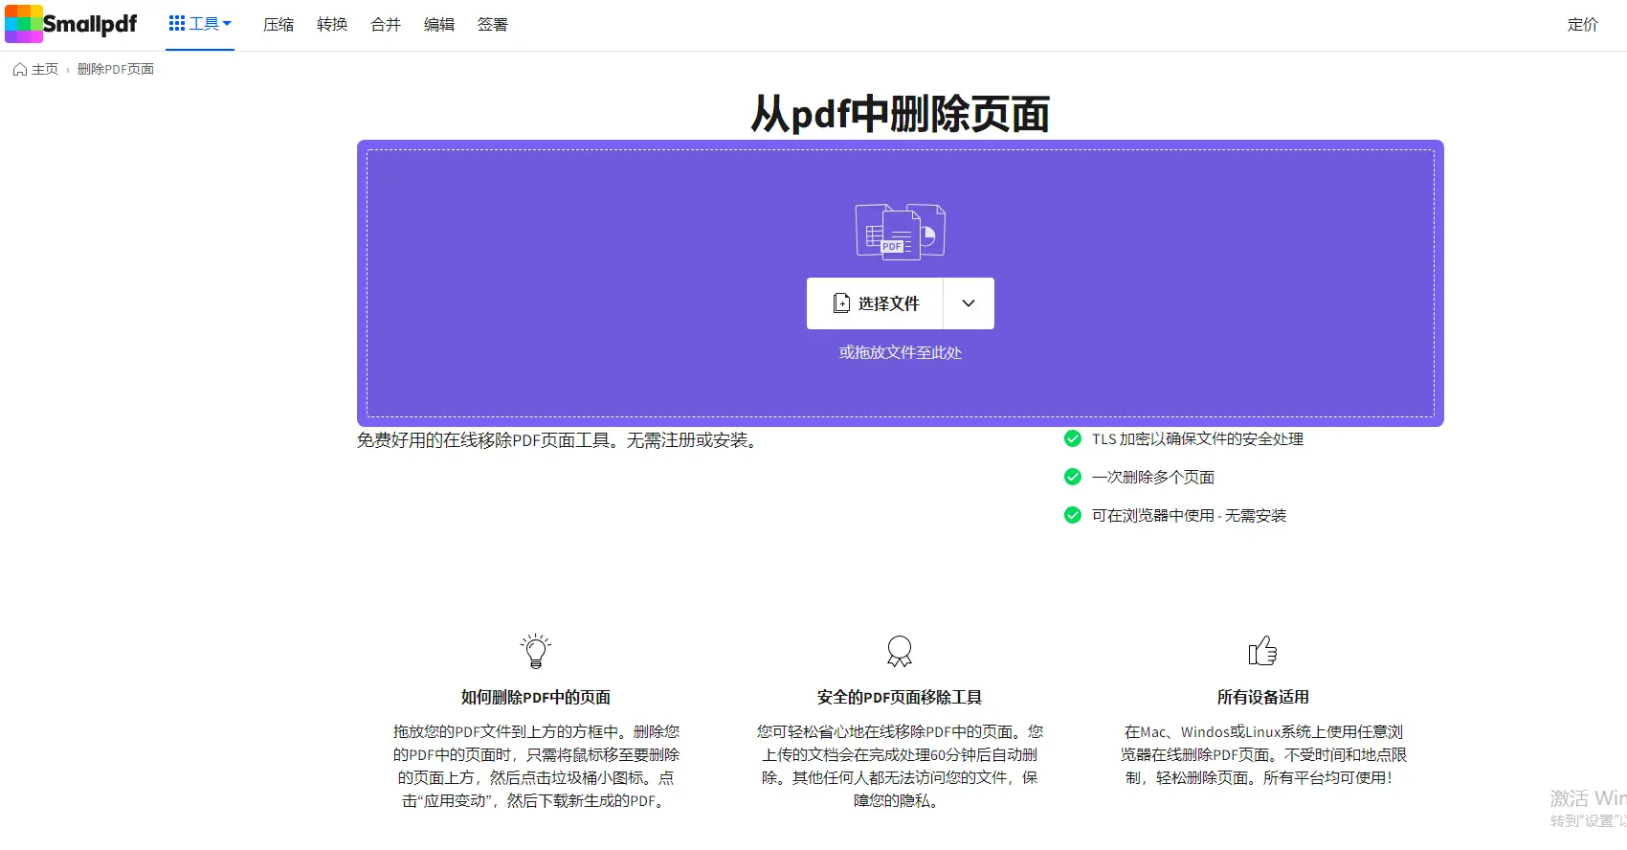This screenshot has height=850, width=1627.
Task: Click the 一次删除多个页面 text
Action: pyautogui.click(x=1153, y=477)
